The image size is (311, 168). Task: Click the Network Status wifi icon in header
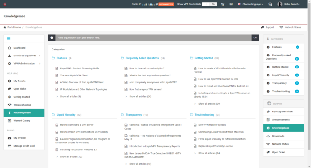[x=281, y=27]
